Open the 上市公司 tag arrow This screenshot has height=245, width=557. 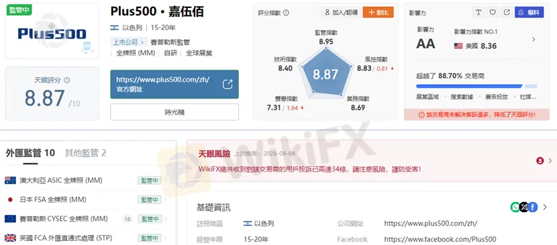[x=142, y=43]
